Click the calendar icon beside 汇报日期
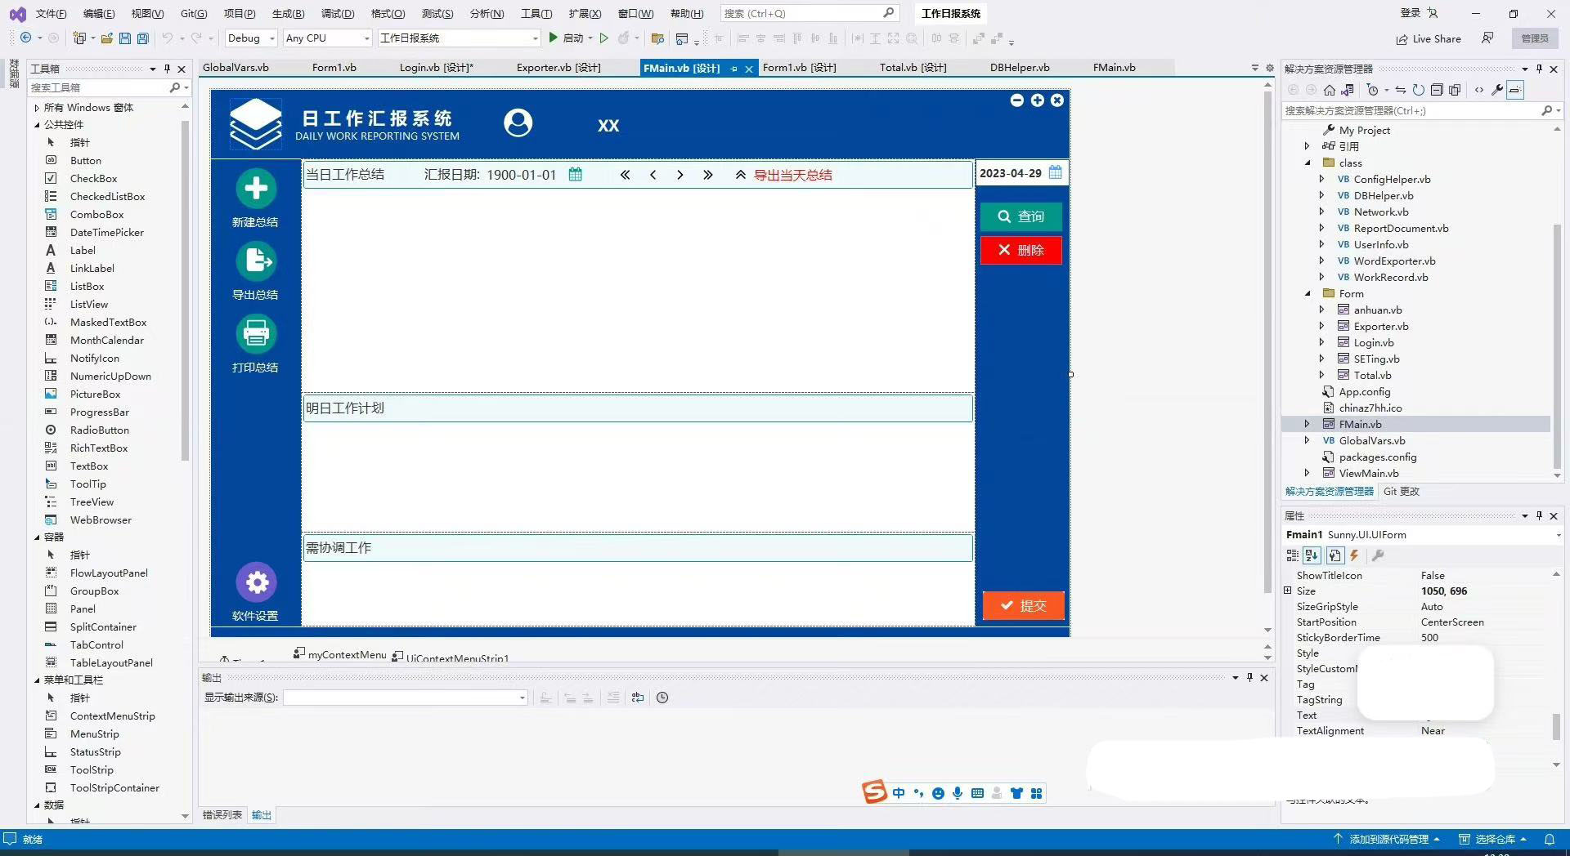 (x=576, y=174)
